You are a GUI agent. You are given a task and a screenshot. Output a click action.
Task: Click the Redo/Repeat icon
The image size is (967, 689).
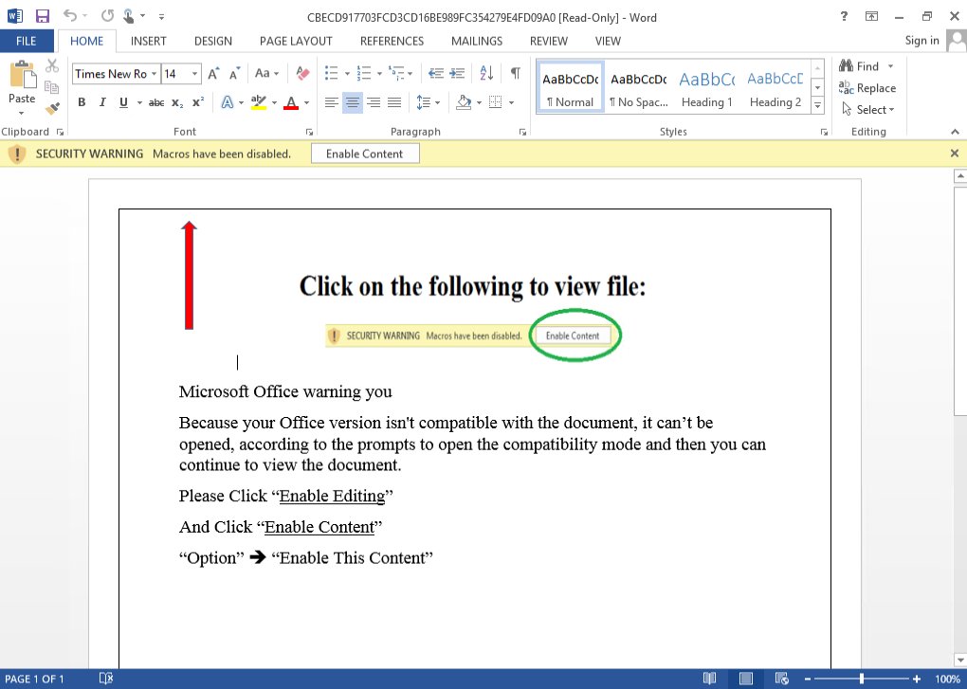click(x=107, y=16)
